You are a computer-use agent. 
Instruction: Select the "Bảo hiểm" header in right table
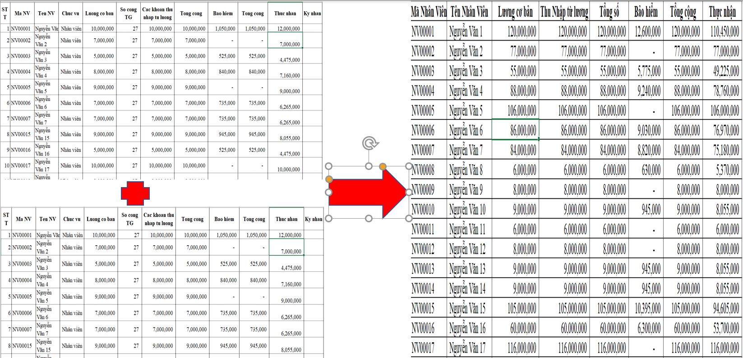pyautogui.click(x=646, y=12)
